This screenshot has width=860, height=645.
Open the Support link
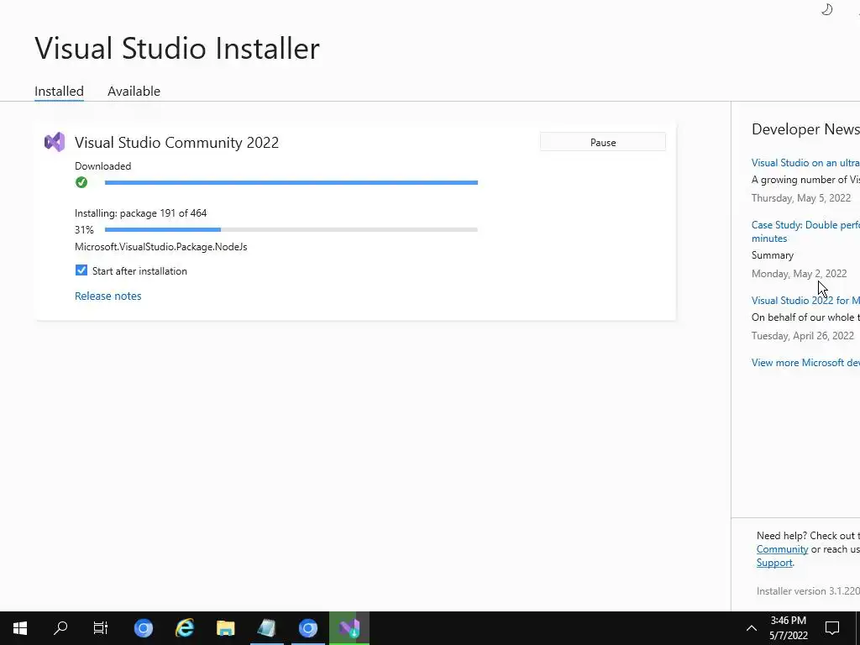(x=774, y=563)
